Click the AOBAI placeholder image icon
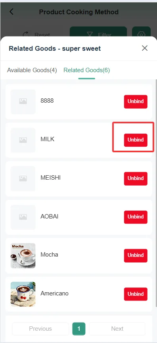Image resolution: width=157 pixels, height=343 pixels. (x=23, y=217)
